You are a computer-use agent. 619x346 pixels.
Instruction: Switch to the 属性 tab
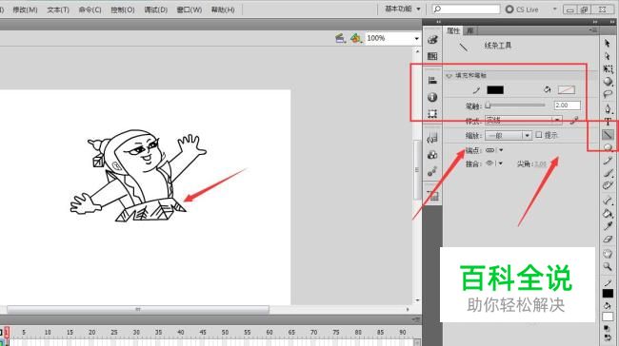click(453, 30)
